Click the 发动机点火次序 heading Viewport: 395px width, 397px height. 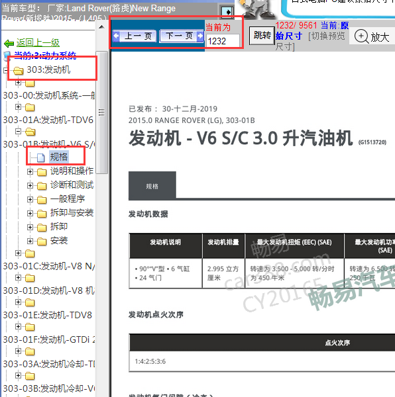point(156,315)
